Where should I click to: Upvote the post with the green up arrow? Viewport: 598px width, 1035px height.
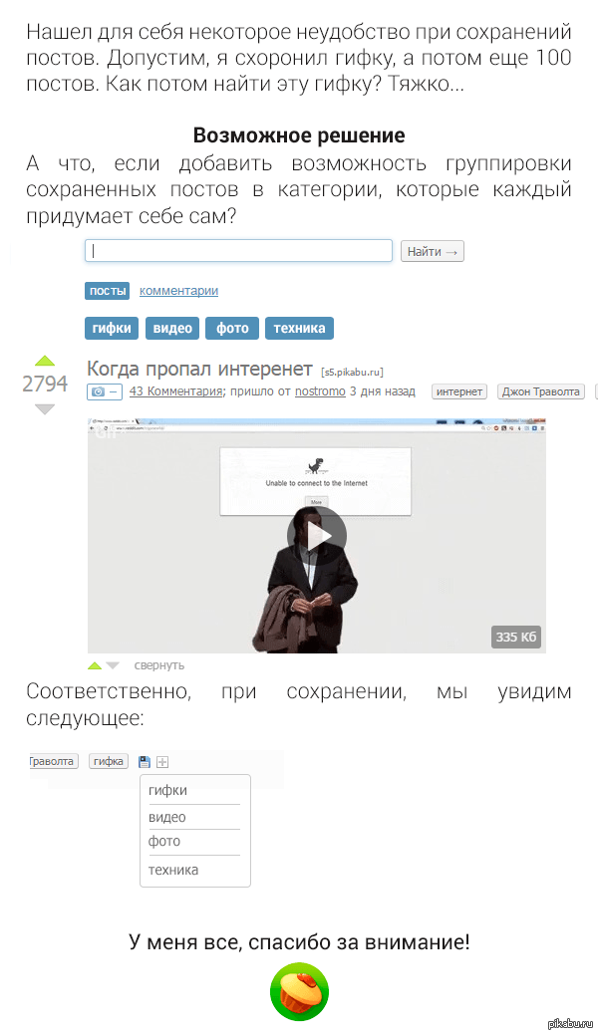click(44, 361)
